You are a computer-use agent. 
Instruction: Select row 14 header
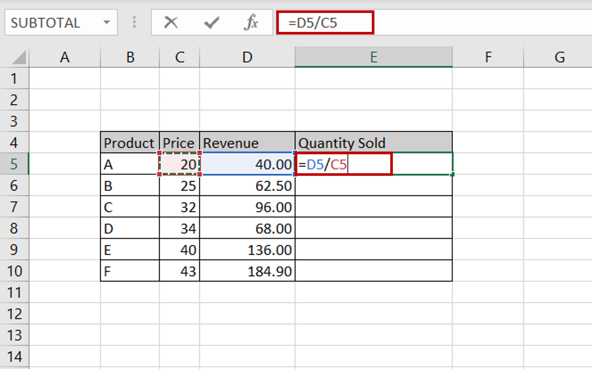[14, 357]
